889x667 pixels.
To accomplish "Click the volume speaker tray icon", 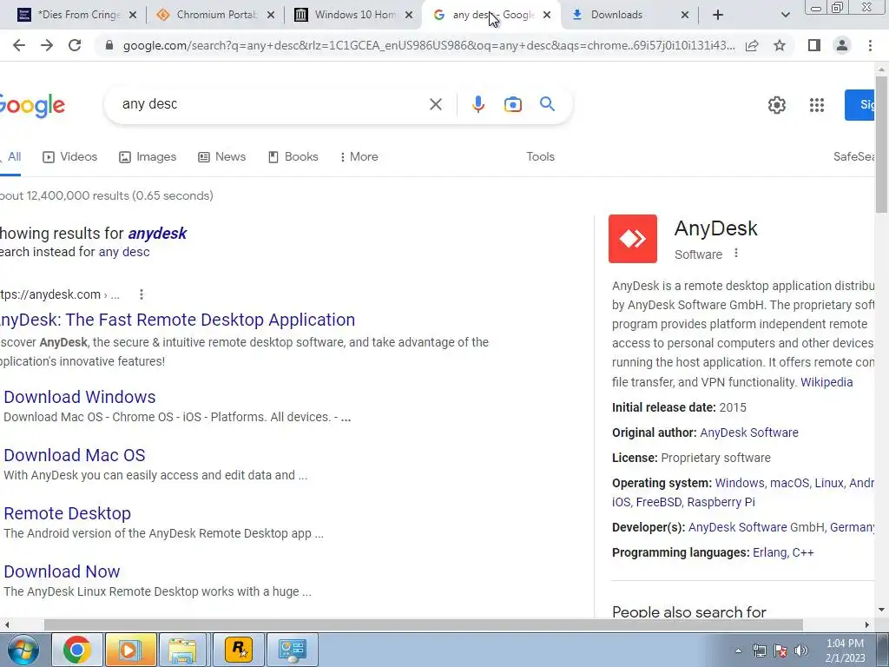I will point(801,650).
